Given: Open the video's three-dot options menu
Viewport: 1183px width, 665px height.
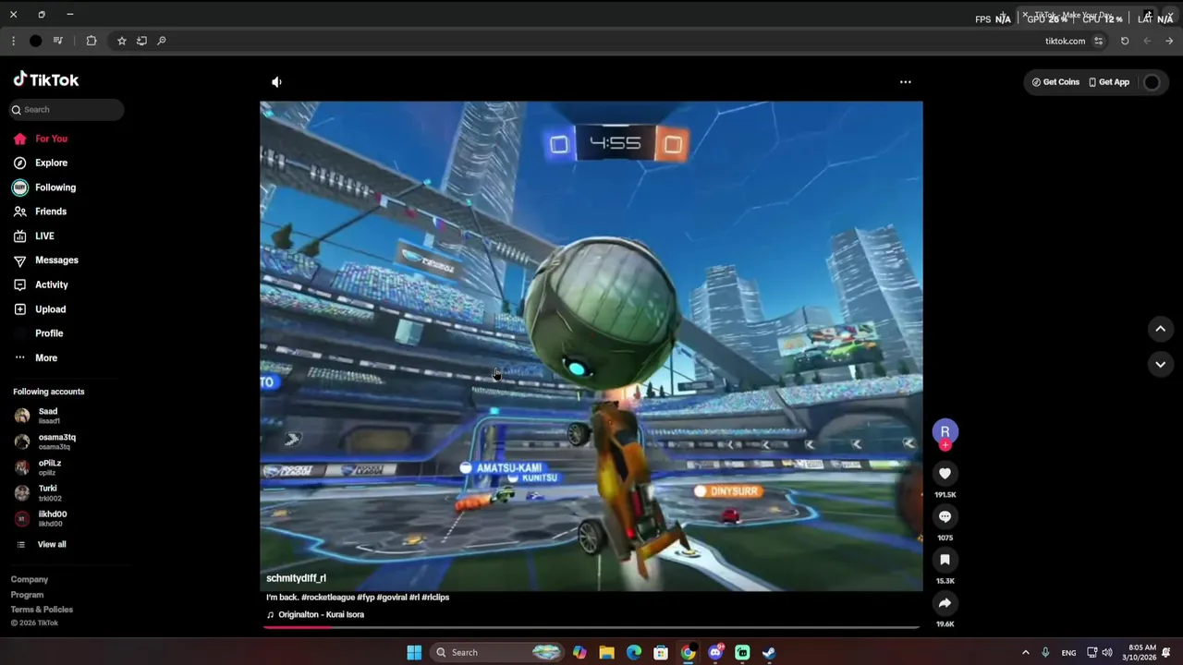Looking at the screenshot, I should pos(906,82).
